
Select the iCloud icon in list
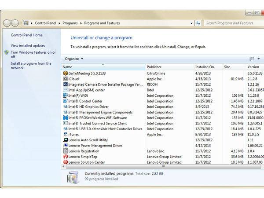(x=66, y=79)
